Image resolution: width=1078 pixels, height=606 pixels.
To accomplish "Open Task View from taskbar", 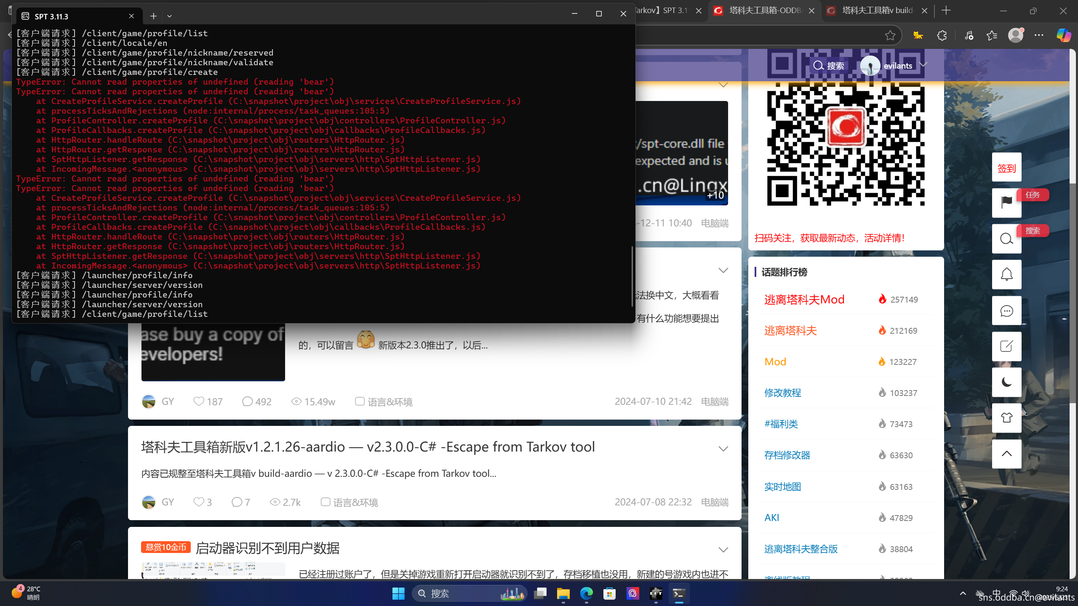I will (540, 593).
